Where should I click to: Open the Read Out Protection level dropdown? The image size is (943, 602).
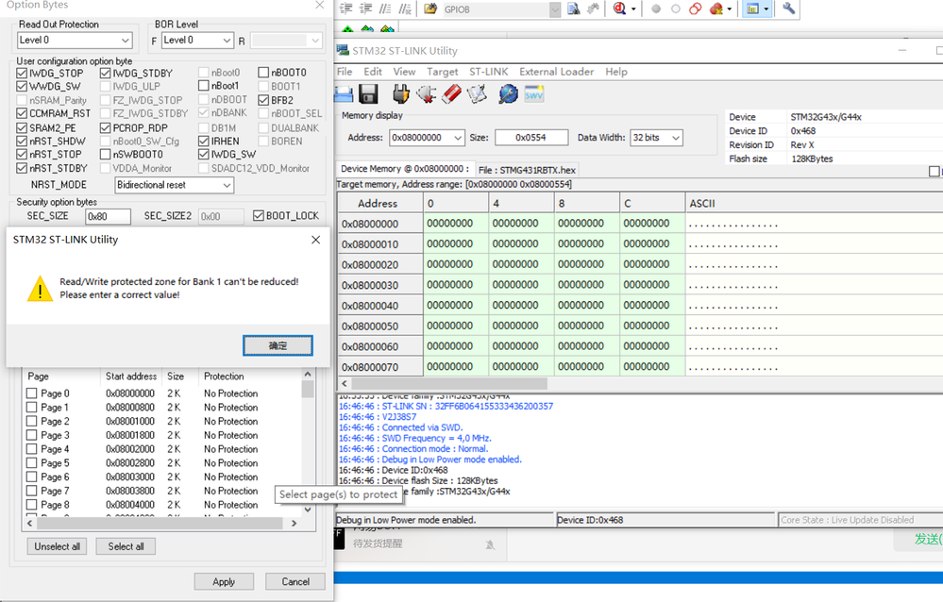point(126,41)
